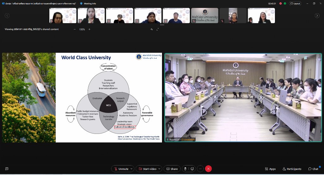Zoom in shared content with plus
The height and width of the screenshot is (175, 324).
pyautogui.click(x=89, y=29)
